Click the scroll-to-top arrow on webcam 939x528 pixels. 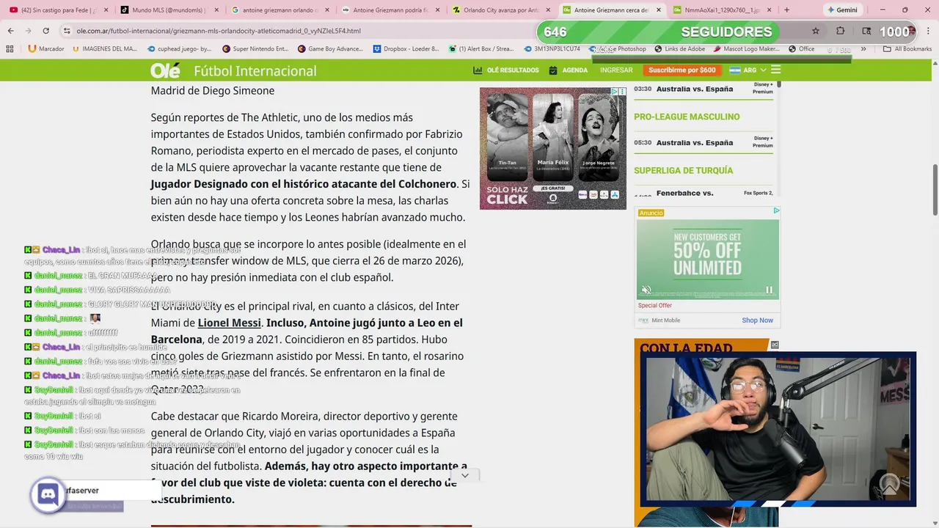click(x=889, y=484)
